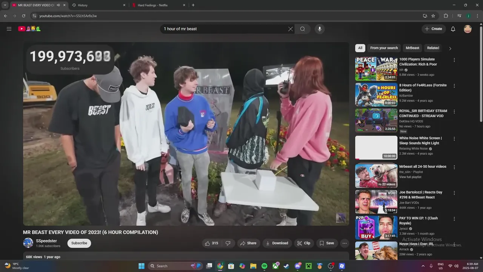
Task: Reload the page in Chrome
Action: (23, 16)
